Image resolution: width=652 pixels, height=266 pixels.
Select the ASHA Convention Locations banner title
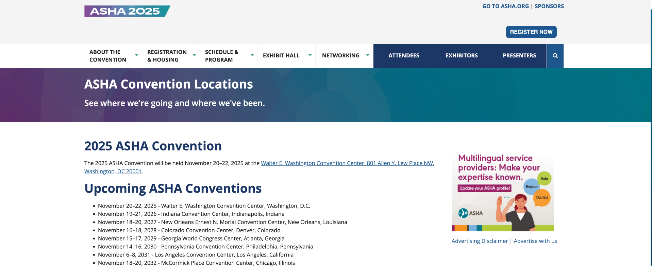(x=169, y=84)
